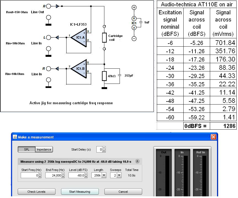Lower Level (dB FS) with down arrow
Viewport: 238px width, 198px height.
click(86, 177)
